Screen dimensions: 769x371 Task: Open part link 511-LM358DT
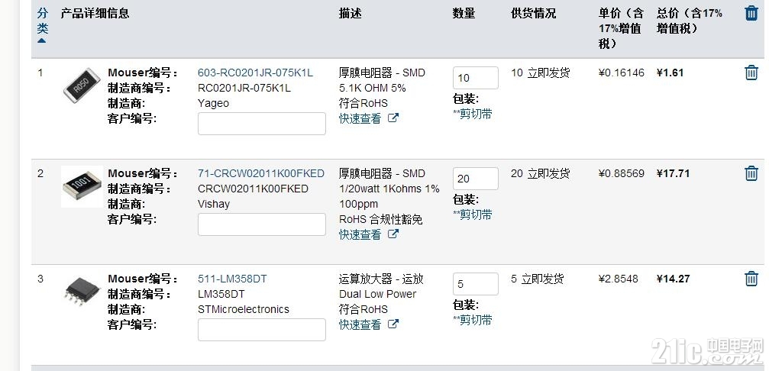point(232,279)
